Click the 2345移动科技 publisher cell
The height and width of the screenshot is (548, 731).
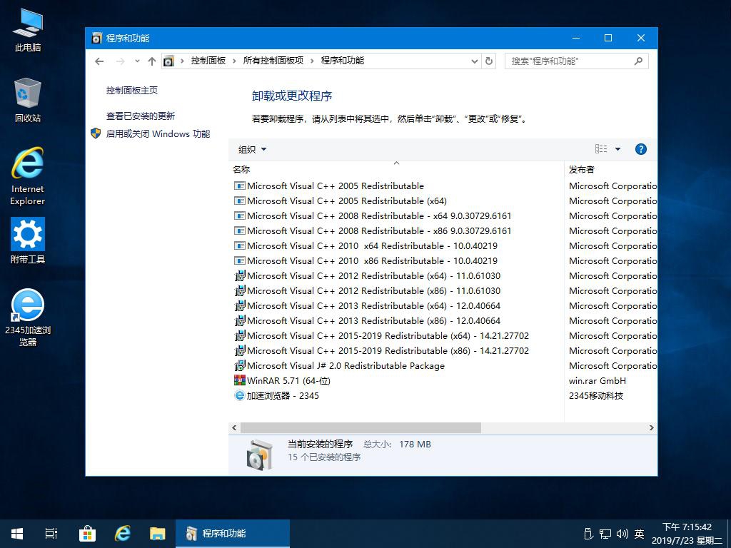[x=596, y=395]
